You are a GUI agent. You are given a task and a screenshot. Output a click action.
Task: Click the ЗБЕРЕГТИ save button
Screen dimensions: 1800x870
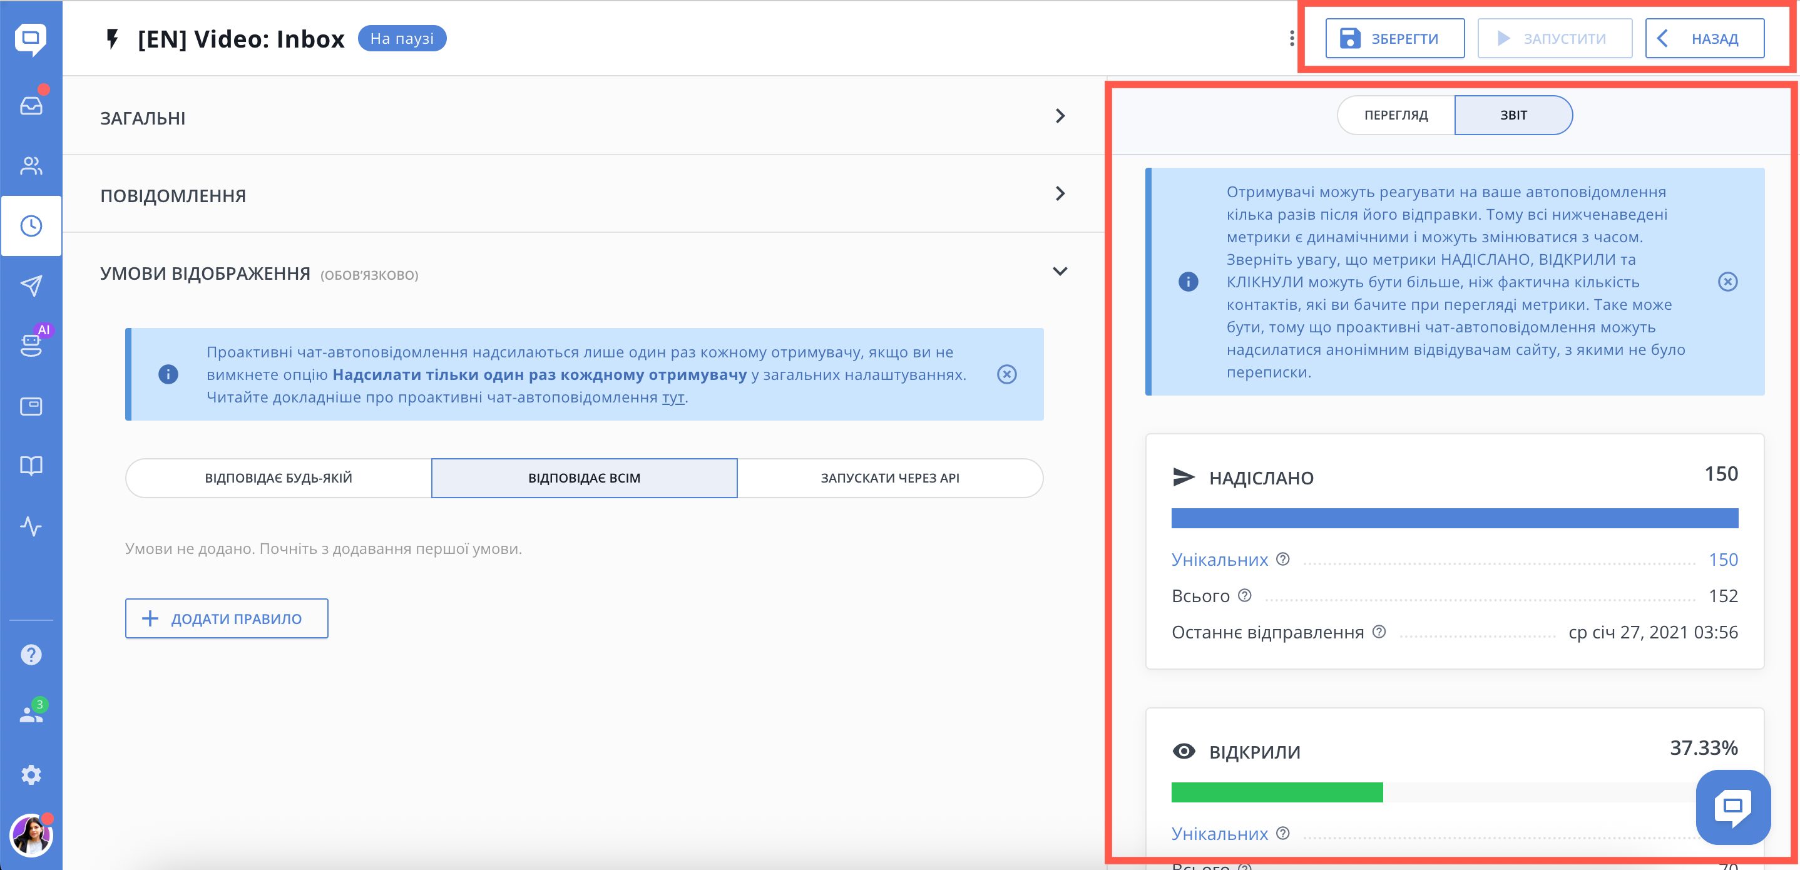[x=1394, y=38]
